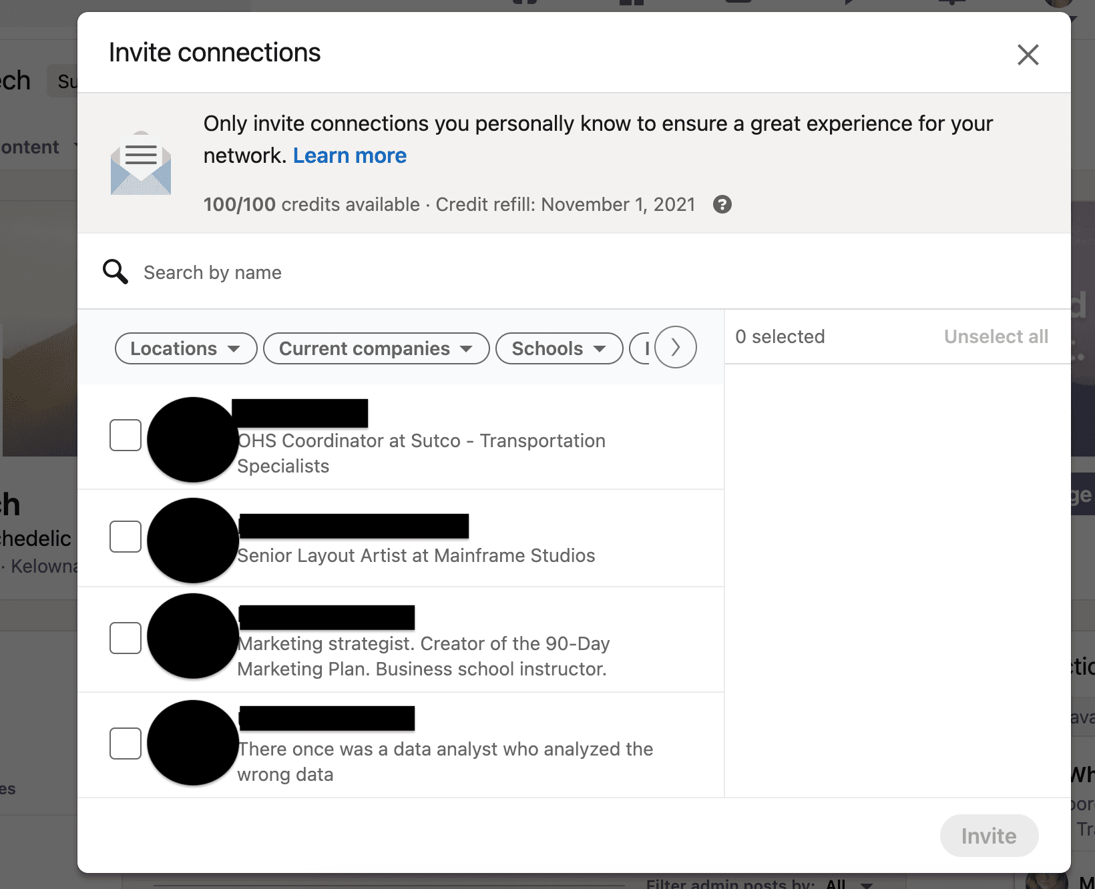1095x889 pixels.
Task: Open the Schools filter dropdown
Action: (x=559, y=348)
